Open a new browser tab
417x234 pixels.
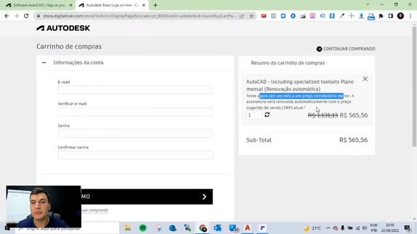pyautogui.click(x=155, y=5)
